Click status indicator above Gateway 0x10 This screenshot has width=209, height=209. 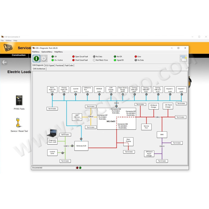tap(81, 139)
